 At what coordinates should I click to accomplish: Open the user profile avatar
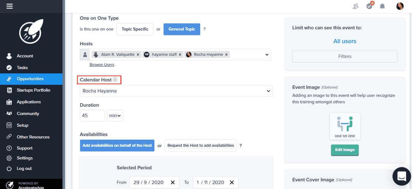tap(400, 6)
